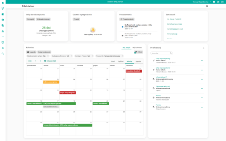226x141 pixels.
Task: Switch to Mój kalendarz tab
Action: coord(137,48)
